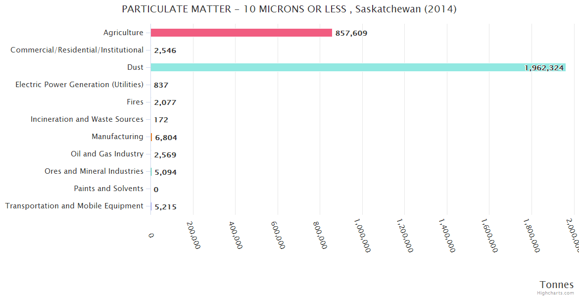Click the chart title text
The width and height of the screenshot is (579, 297).
click(x=289, y=9)
